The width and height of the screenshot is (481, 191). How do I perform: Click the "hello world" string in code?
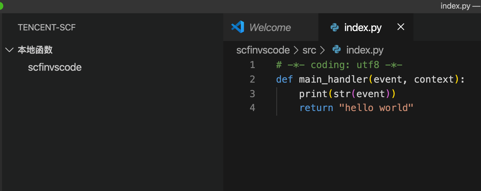click(376, 108)
